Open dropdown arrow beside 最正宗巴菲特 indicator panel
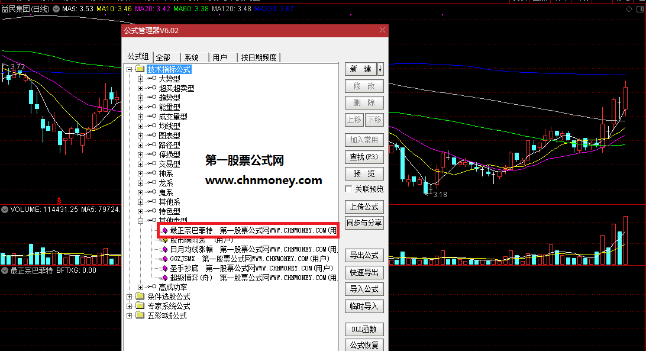 5,271
